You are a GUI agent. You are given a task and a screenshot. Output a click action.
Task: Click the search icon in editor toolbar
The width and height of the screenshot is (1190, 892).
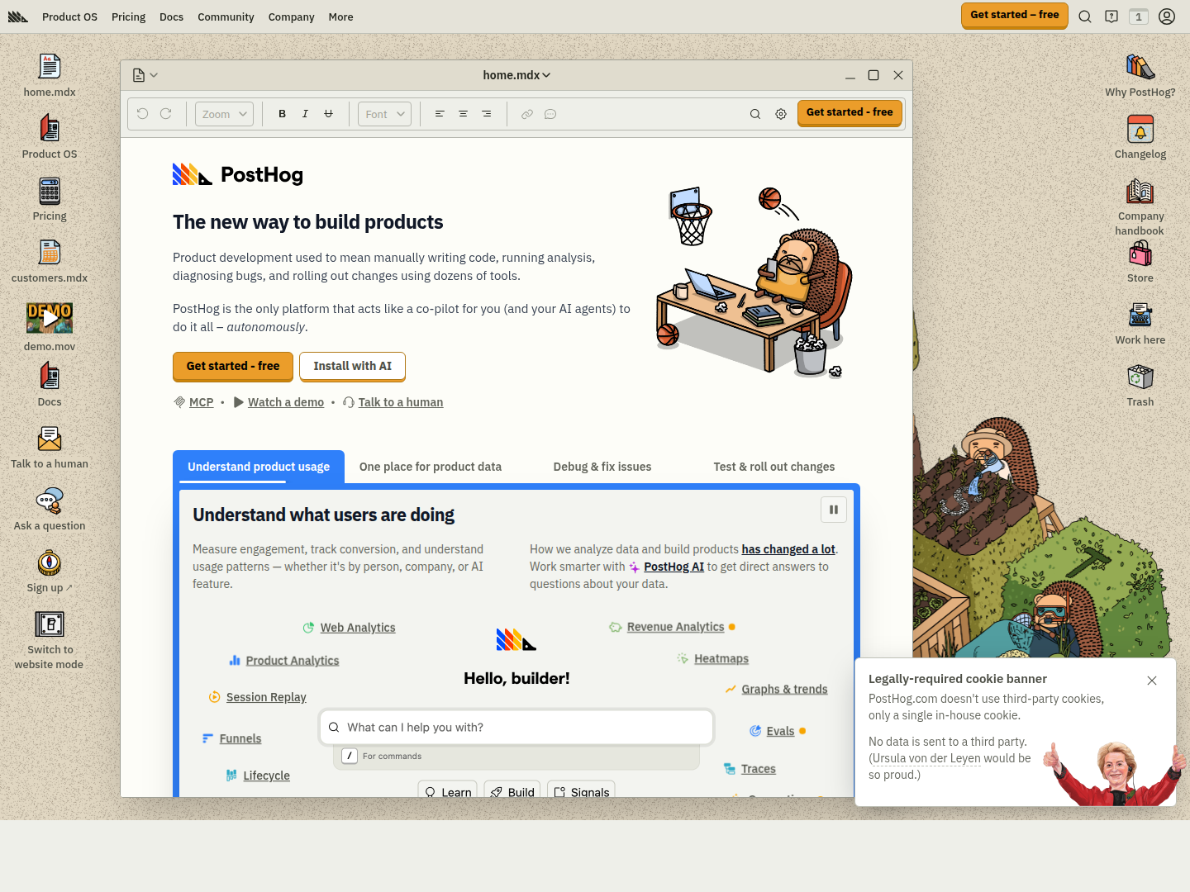coord(754,114)
